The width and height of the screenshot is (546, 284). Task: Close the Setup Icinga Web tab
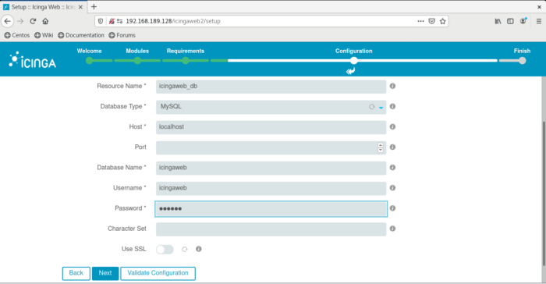click(x=80, y=7)
